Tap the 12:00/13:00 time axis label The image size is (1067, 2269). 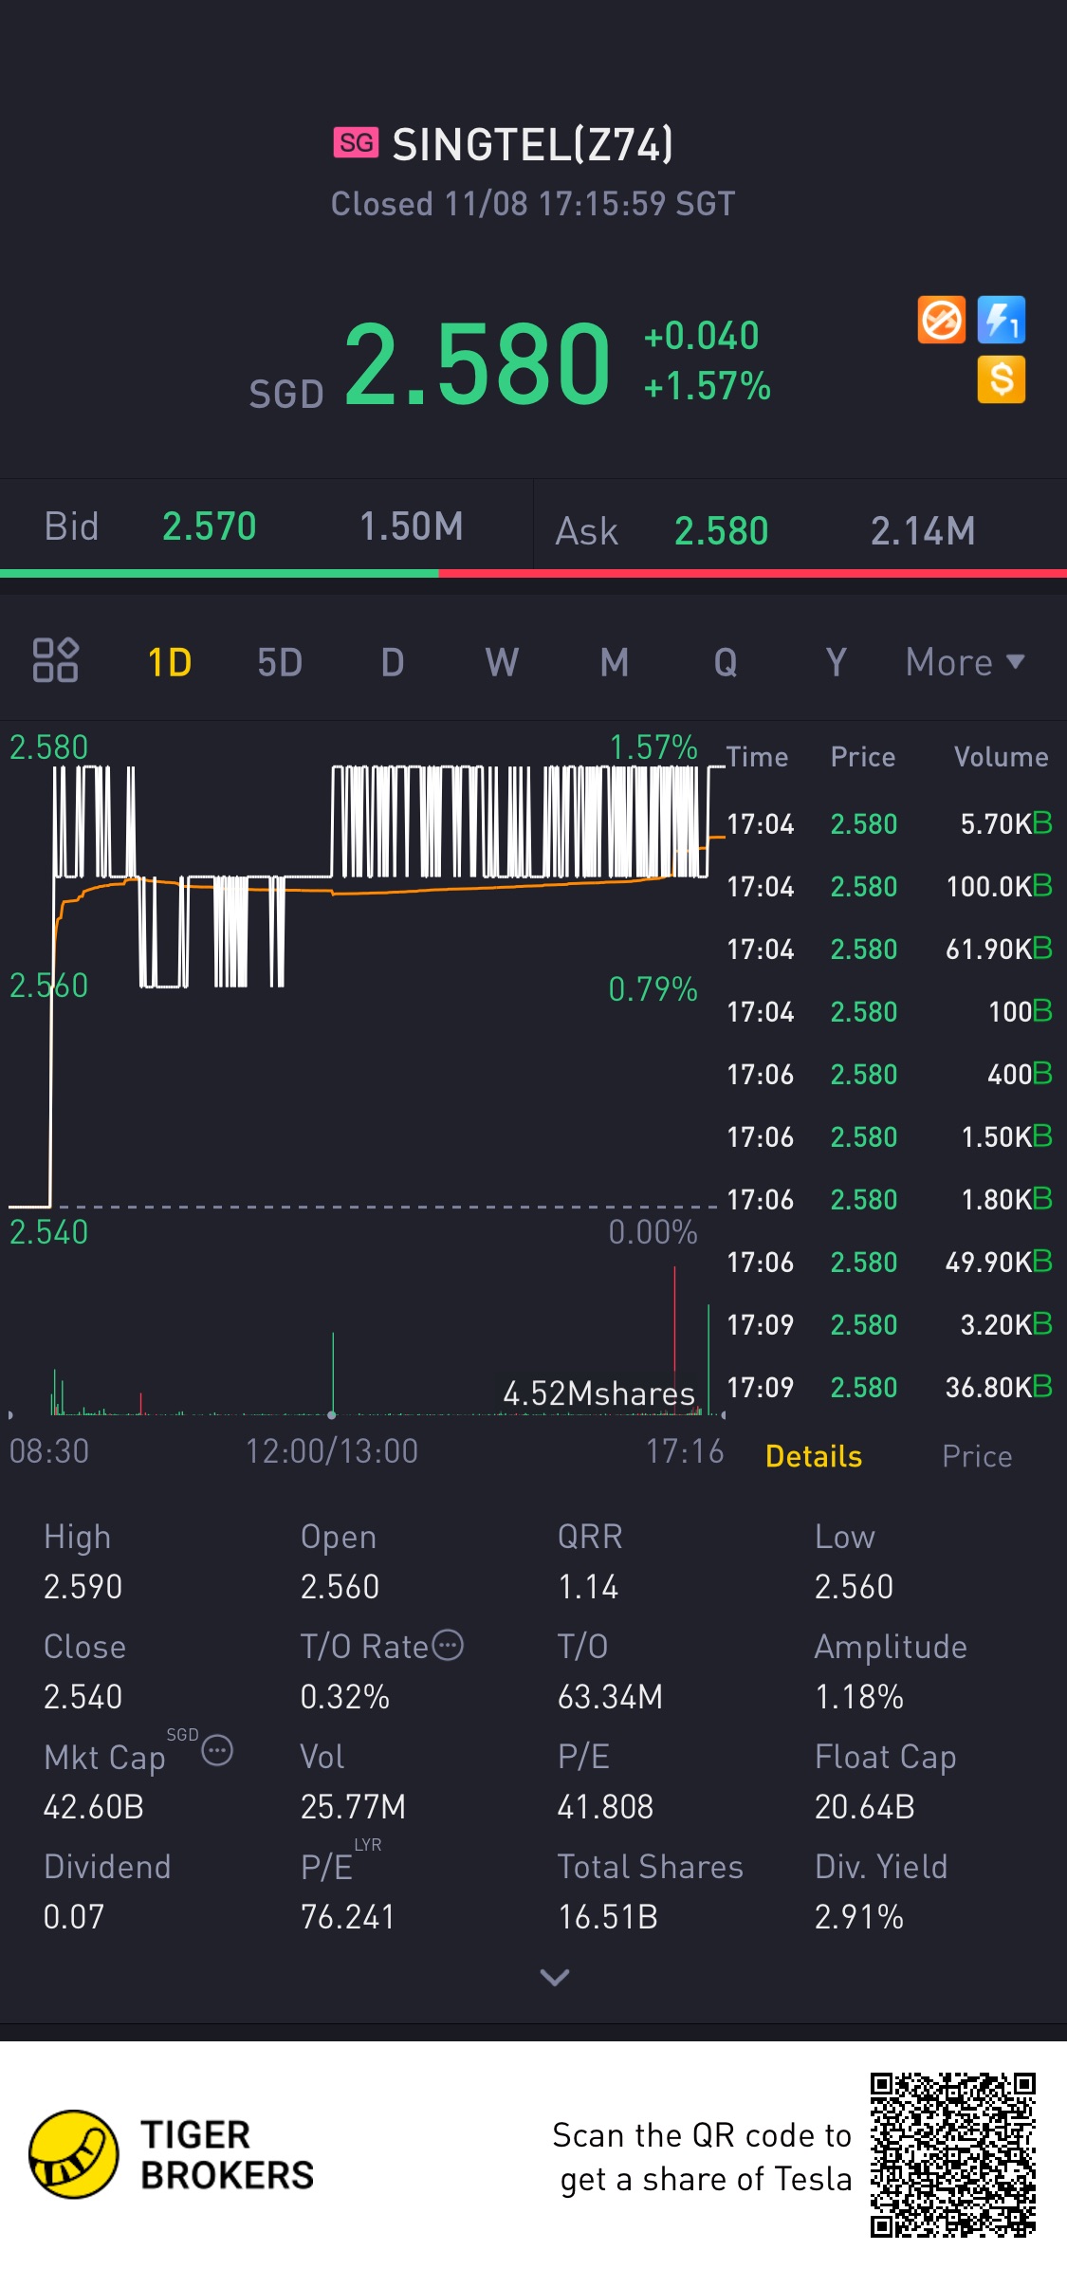332,1450
